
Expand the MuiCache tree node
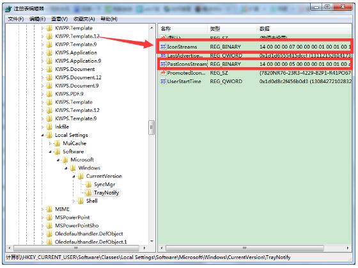coord(51,143)
